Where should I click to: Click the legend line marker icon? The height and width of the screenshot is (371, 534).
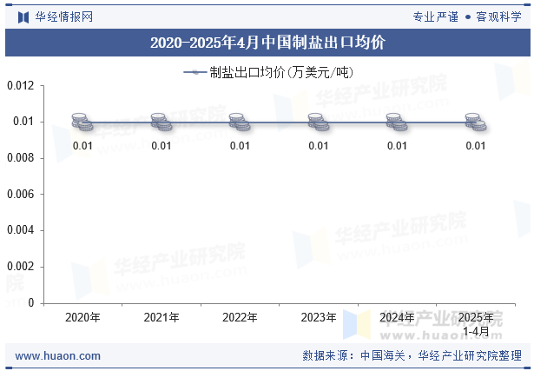pos(195,72)
